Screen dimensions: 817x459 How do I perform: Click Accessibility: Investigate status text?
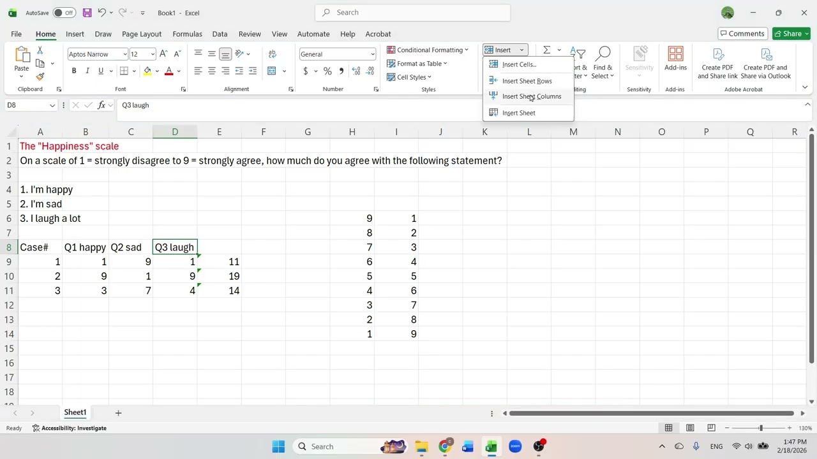click(69, 428)
